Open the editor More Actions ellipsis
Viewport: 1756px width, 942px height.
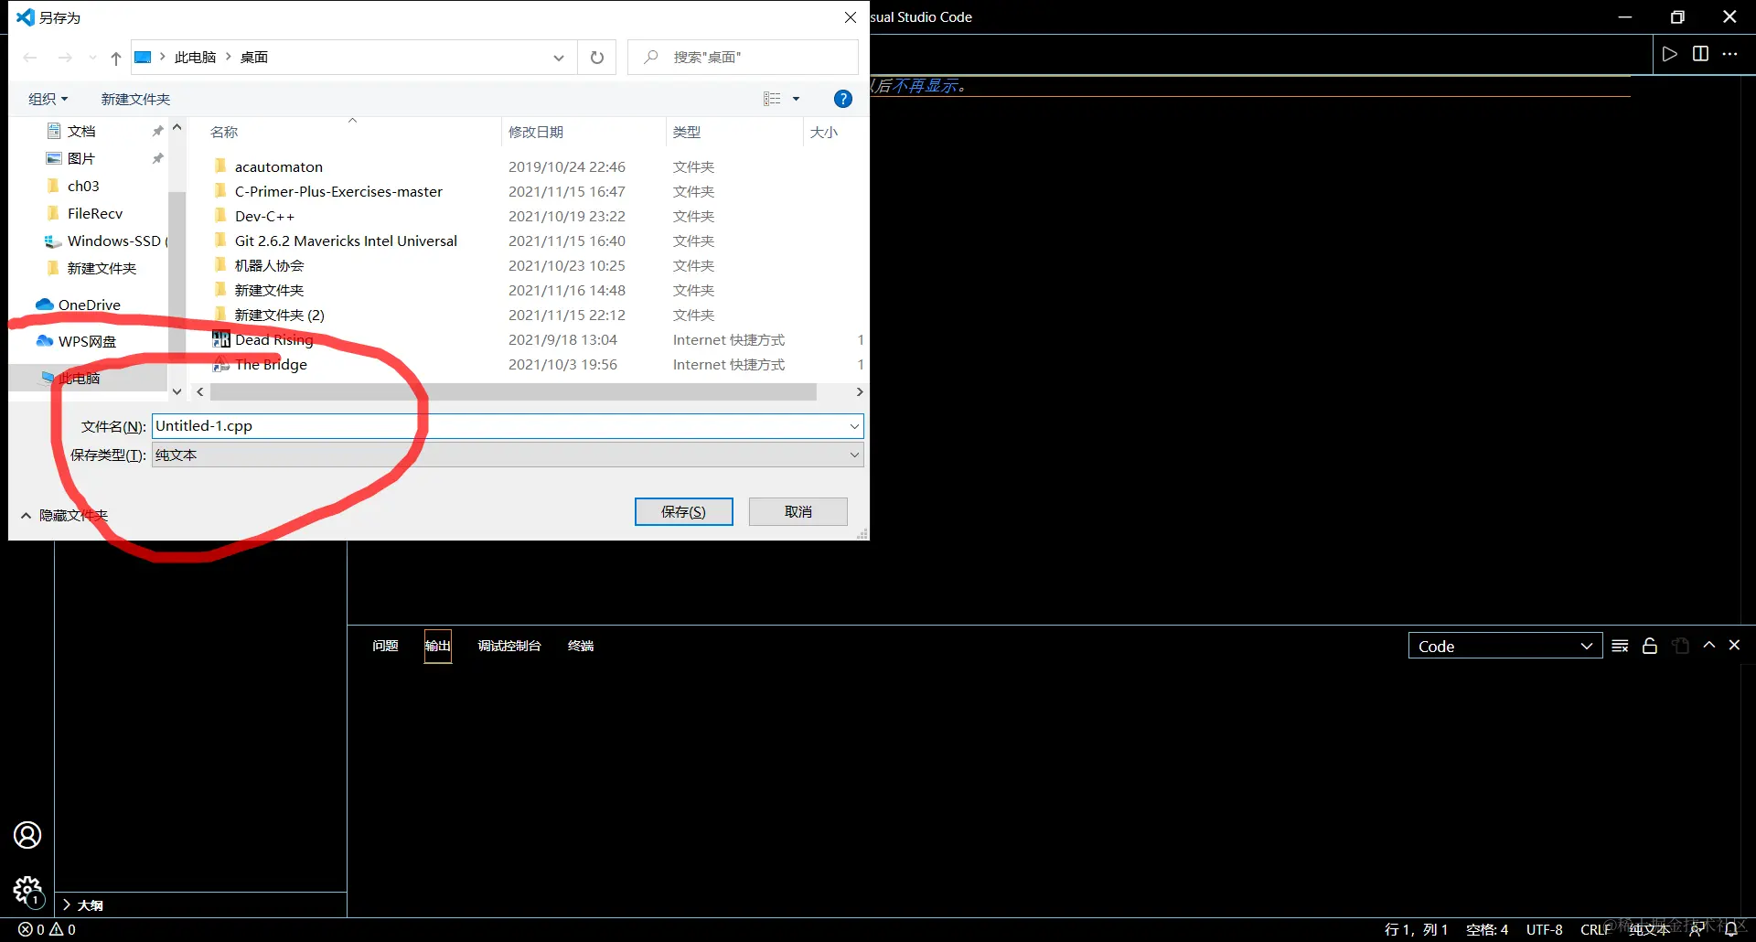(x=1729, y=54)
